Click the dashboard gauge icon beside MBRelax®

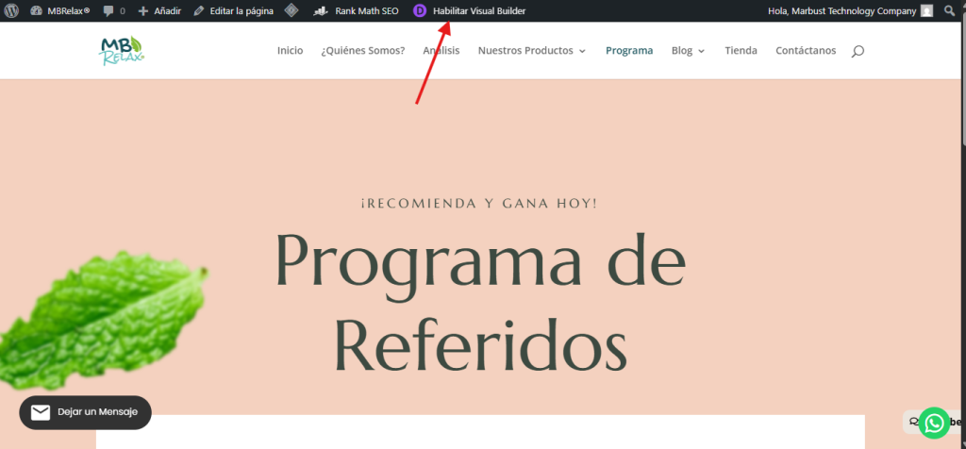click(x=36, y=11)
